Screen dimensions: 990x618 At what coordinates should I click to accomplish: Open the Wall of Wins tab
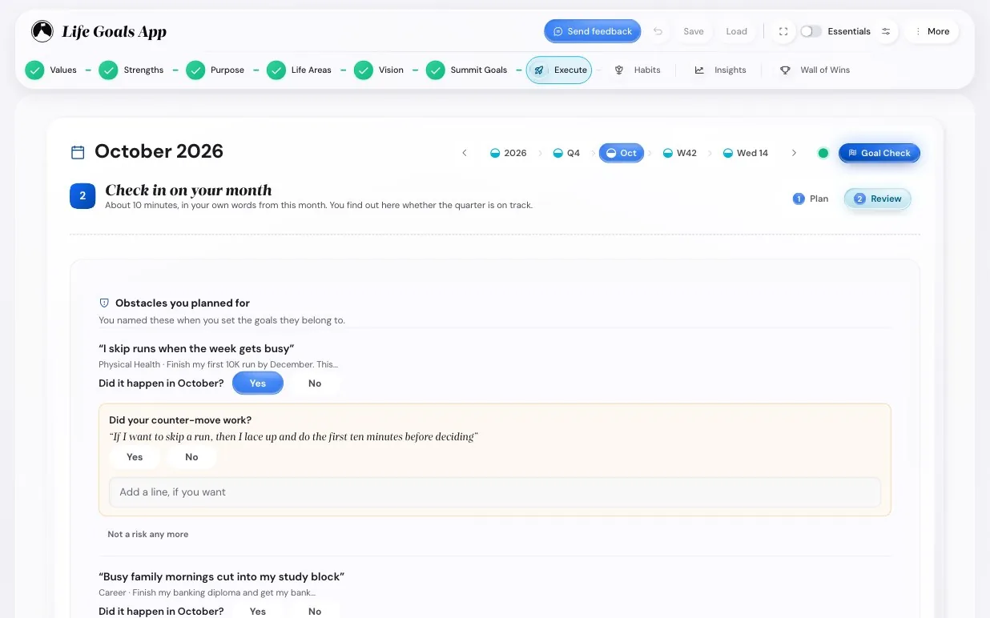coord(815,70)
